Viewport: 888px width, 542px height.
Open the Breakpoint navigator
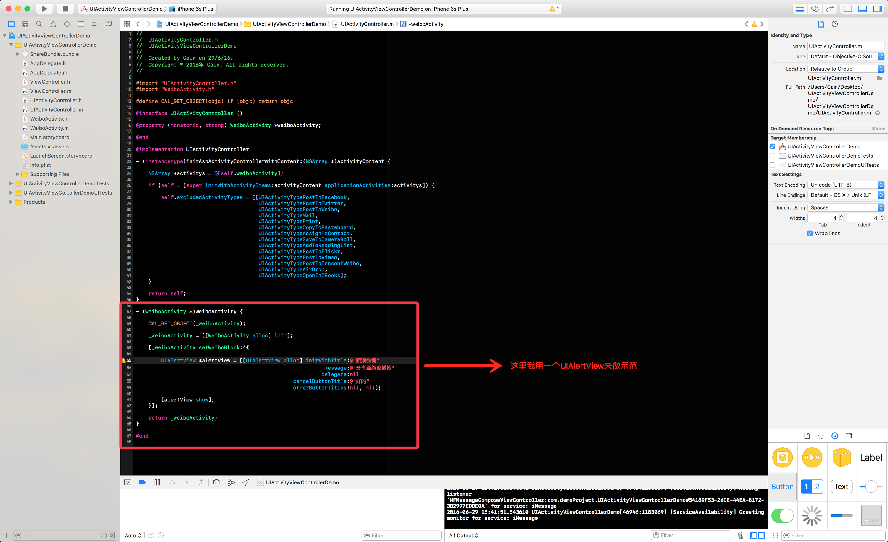95,24
